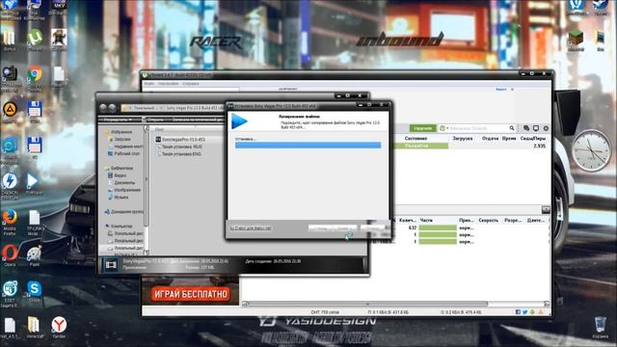The height and width of the screenshot is (347, 617).
Task: Click the uTorrent horizontal scrollbar
Action: (x=368, y=304)
